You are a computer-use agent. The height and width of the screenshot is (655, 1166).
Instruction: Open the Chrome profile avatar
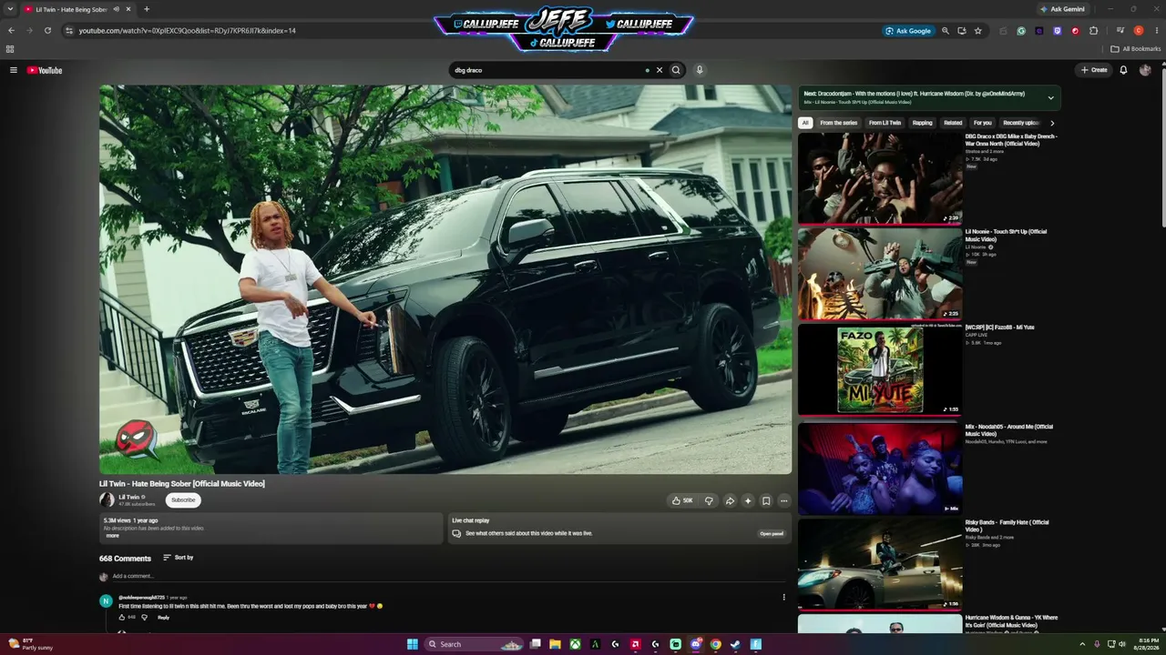point(1139,30)
